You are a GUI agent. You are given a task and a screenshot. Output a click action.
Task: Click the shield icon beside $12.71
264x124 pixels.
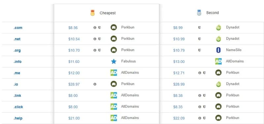[x=204, y=73]
